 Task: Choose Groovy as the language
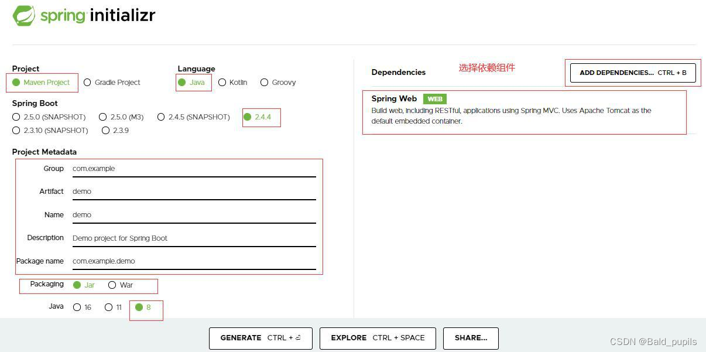[x=278, y=83]
